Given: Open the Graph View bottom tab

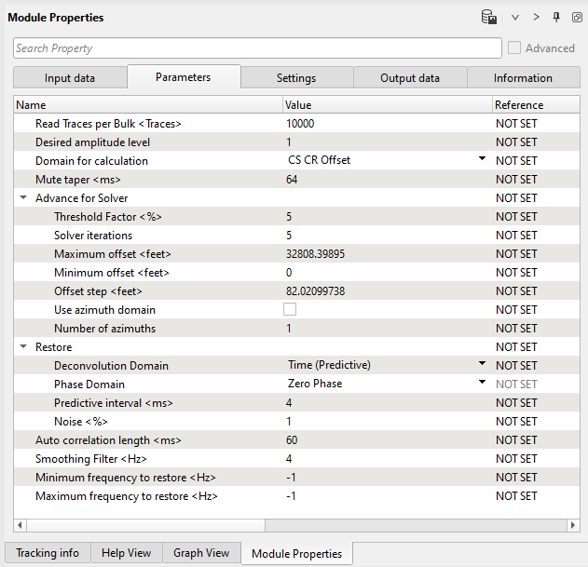Looking at the screenshot, I should coord(201,553).
